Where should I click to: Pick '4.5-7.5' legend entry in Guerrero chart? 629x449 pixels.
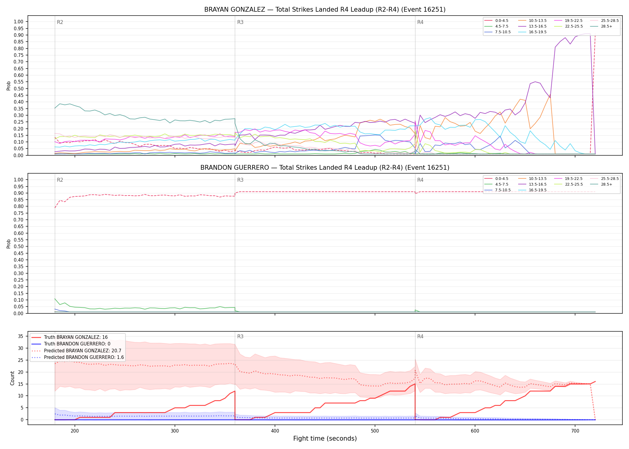click(x=496, y=184)
